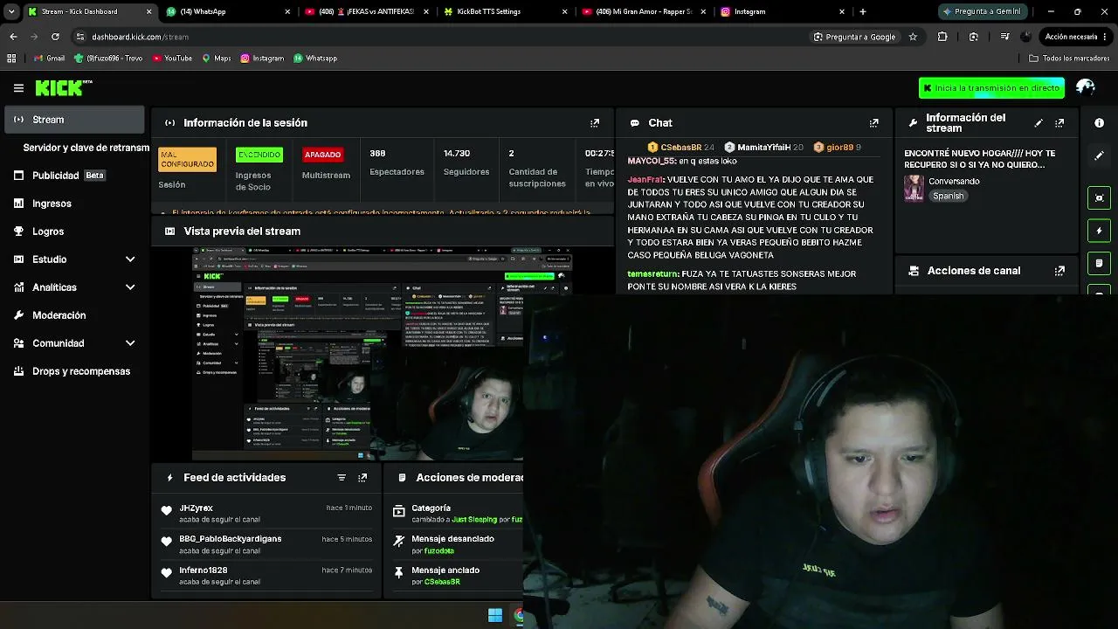1118x629 pixels.
Task: Open the Maps bookmark
Action: point(217,59)
